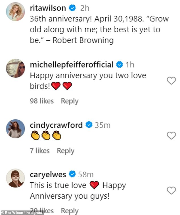Reply to michellepfeifferofficial's comment
This screenshot has width=180, height=215.
(x=70, y=101)
